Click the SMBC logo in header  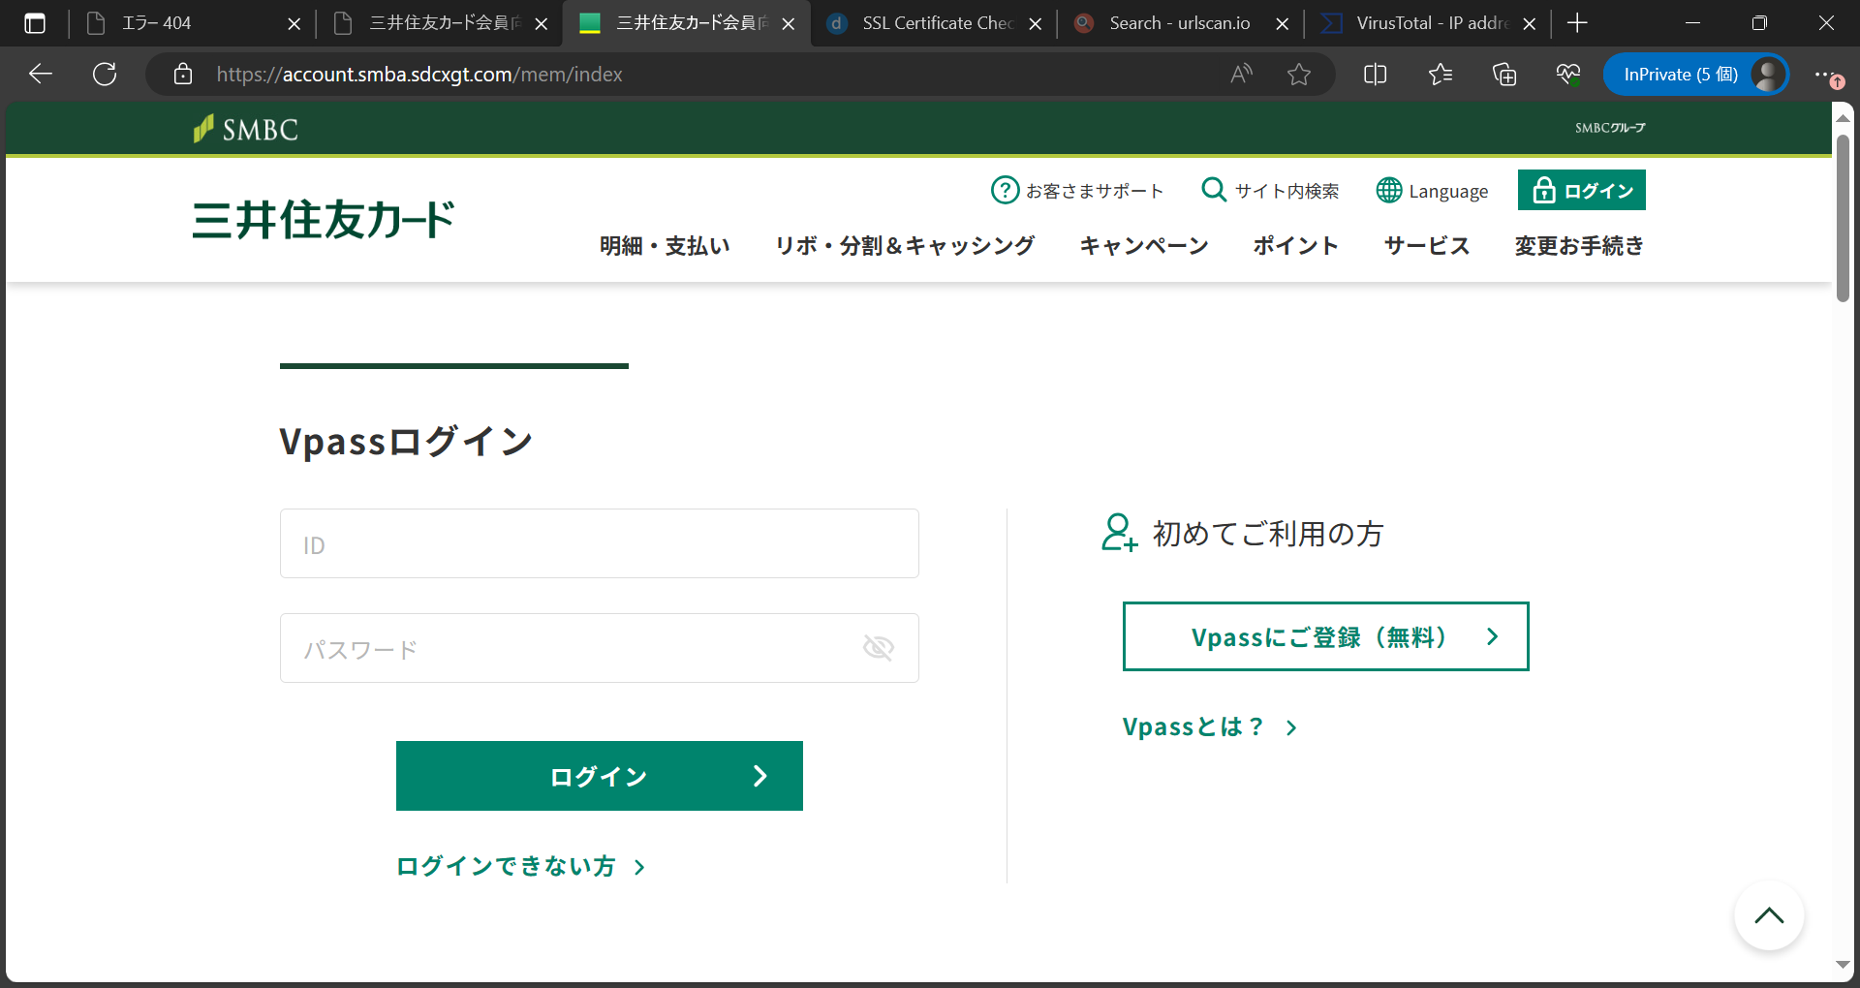245,129
